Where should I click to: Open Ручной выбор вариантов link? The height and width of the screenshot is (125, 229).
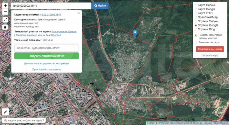point(46,69)
